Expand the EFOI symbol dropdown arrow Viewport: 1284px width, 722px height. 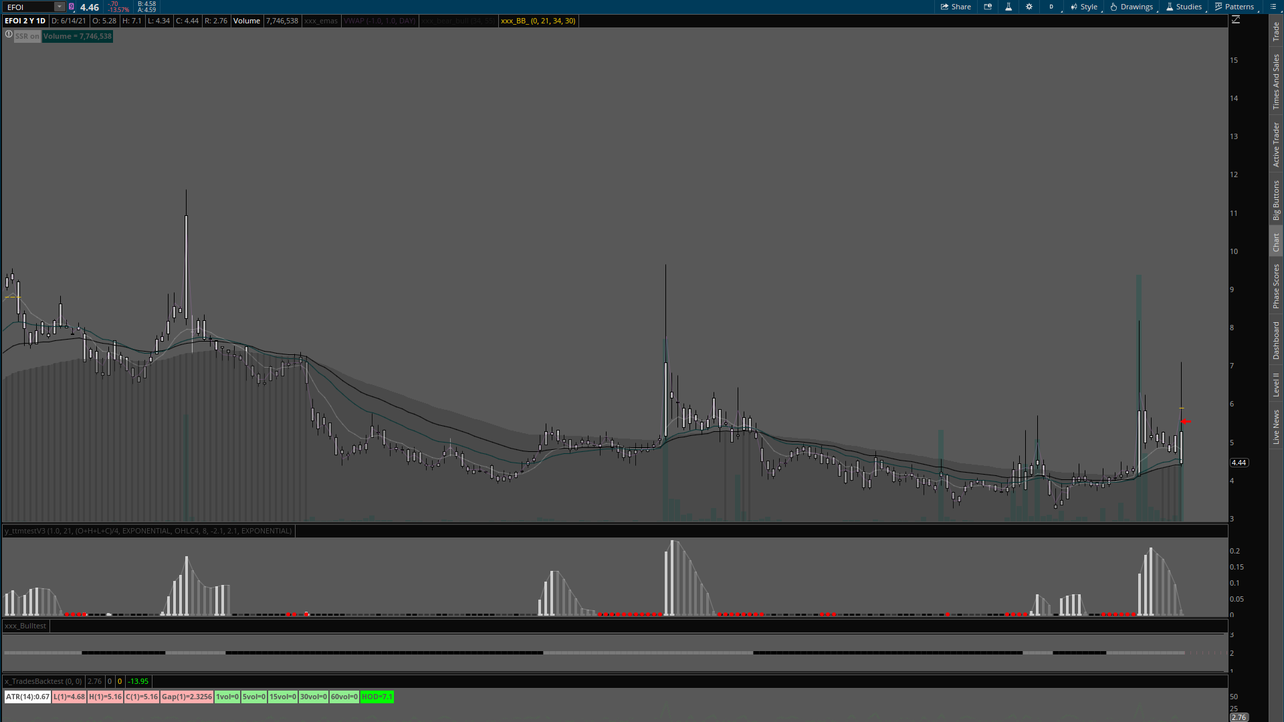(59, 7)
